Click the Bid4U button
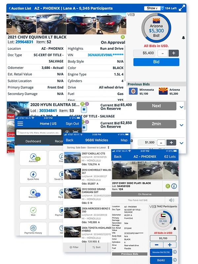 click(161, 260)
